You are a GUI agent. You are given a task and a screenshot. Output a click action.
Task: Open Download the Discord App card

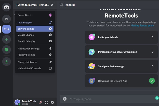click(121, 81)
